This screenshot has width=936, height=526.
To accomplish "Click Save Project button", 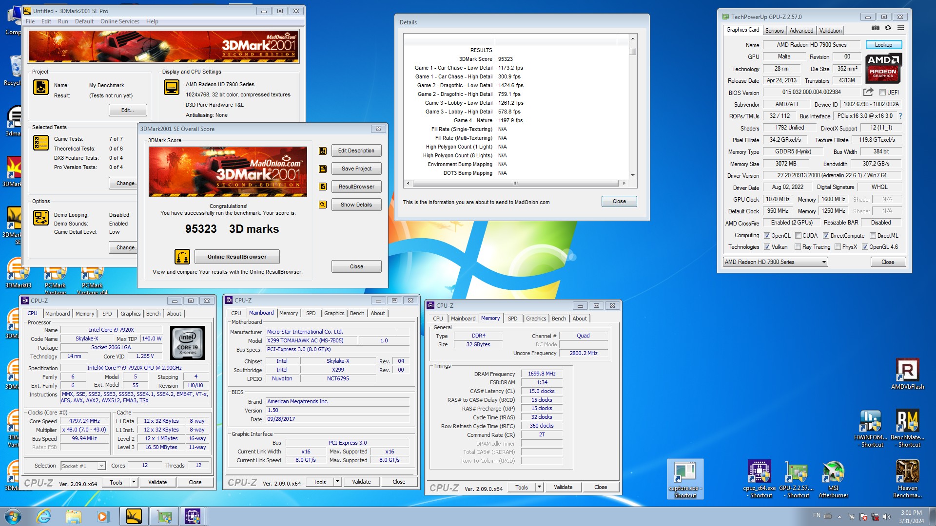I will click(x=356, y=169).
